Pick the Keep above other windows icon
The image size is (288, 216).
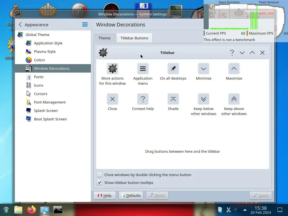tap(234, 99)
